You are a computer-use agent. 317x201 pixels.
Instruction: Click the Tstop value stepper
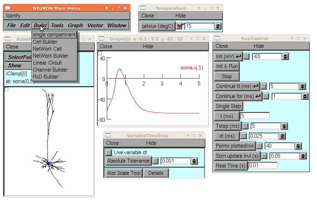click(x=284, y=126)
